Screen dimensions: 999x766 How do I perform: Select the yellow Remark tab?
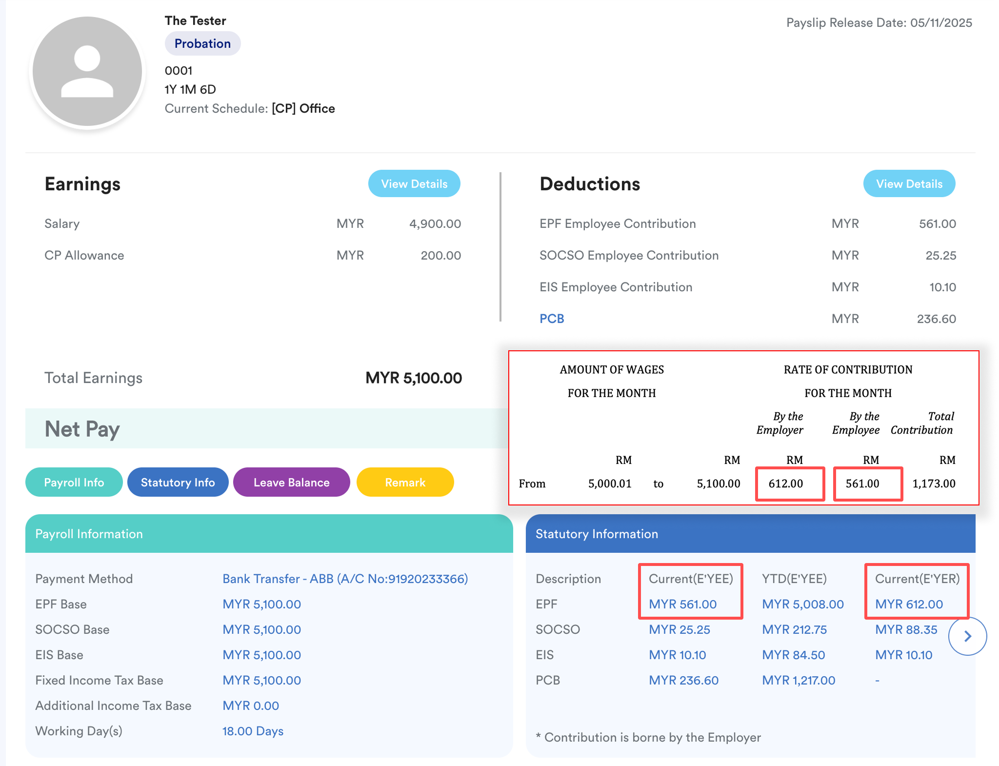click(x=405, y=483)
